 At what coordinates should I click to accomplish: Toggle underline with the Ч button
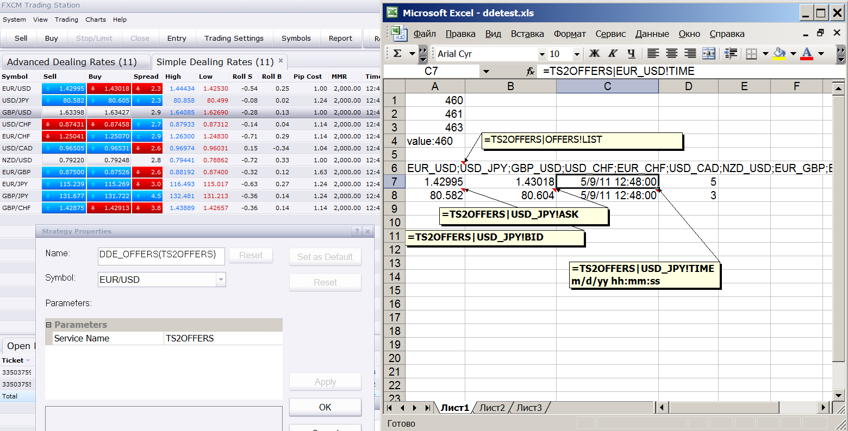[x=631, y=53]
